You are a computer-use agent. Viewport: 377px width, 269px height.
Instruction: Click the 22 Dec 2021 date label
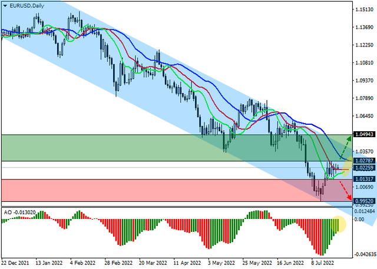click(x=15, y=263)
